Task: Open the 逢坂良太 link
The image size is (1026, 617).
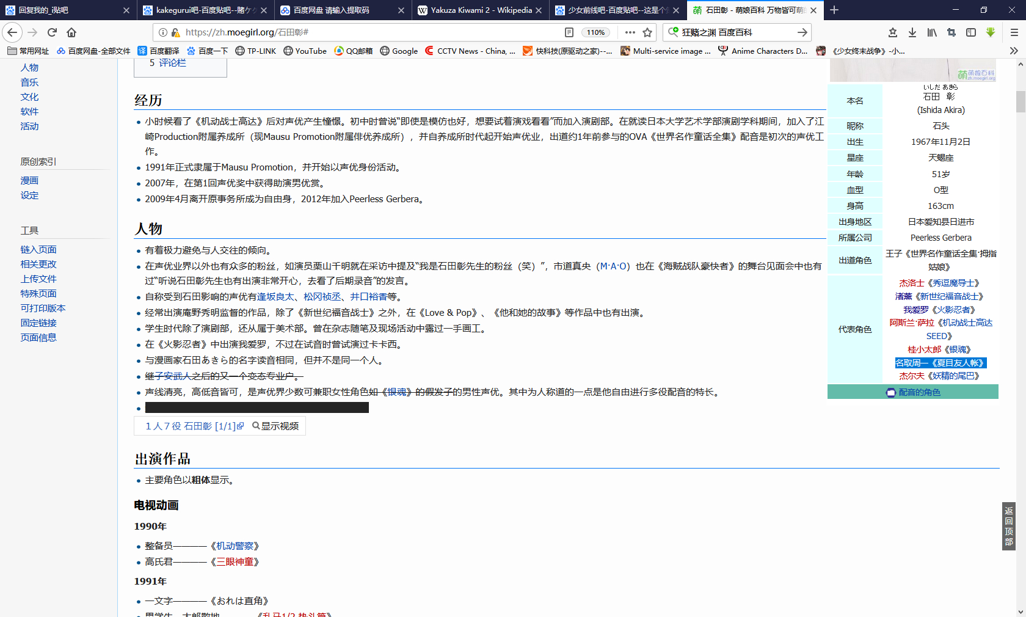Action: tap(275, 296)
